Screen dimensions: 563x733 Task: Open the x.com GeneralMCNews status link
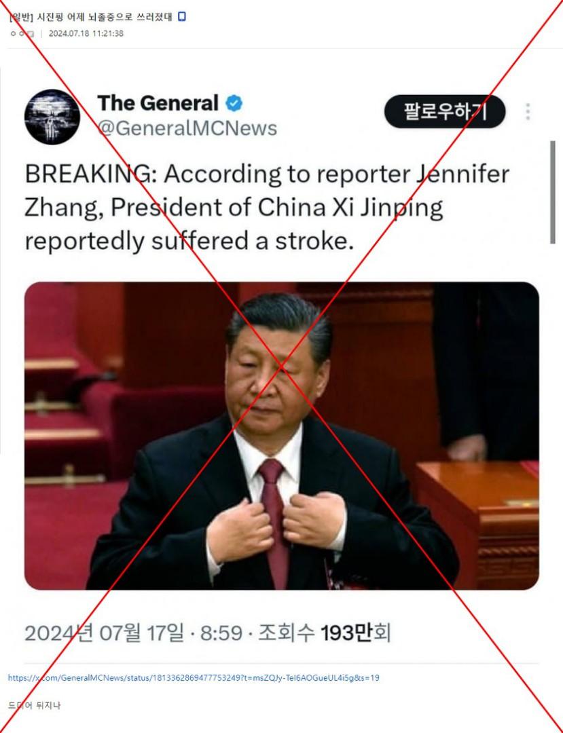tap(194, 677)
